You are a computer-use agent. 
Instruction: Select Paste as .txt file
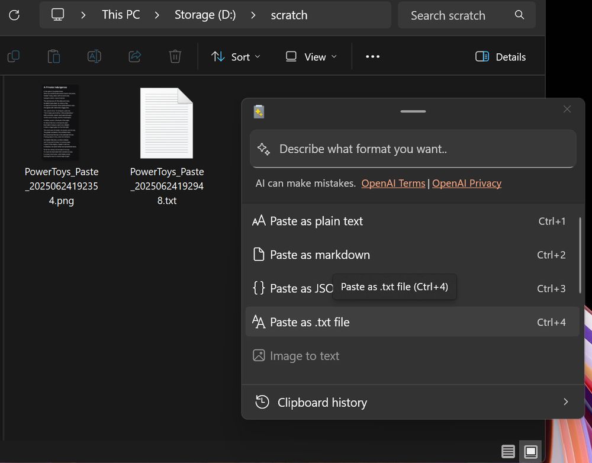coord(412,321)
